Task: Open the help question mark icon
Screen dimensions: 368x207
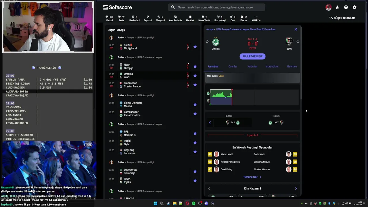Action: click(x=346, y=7)
